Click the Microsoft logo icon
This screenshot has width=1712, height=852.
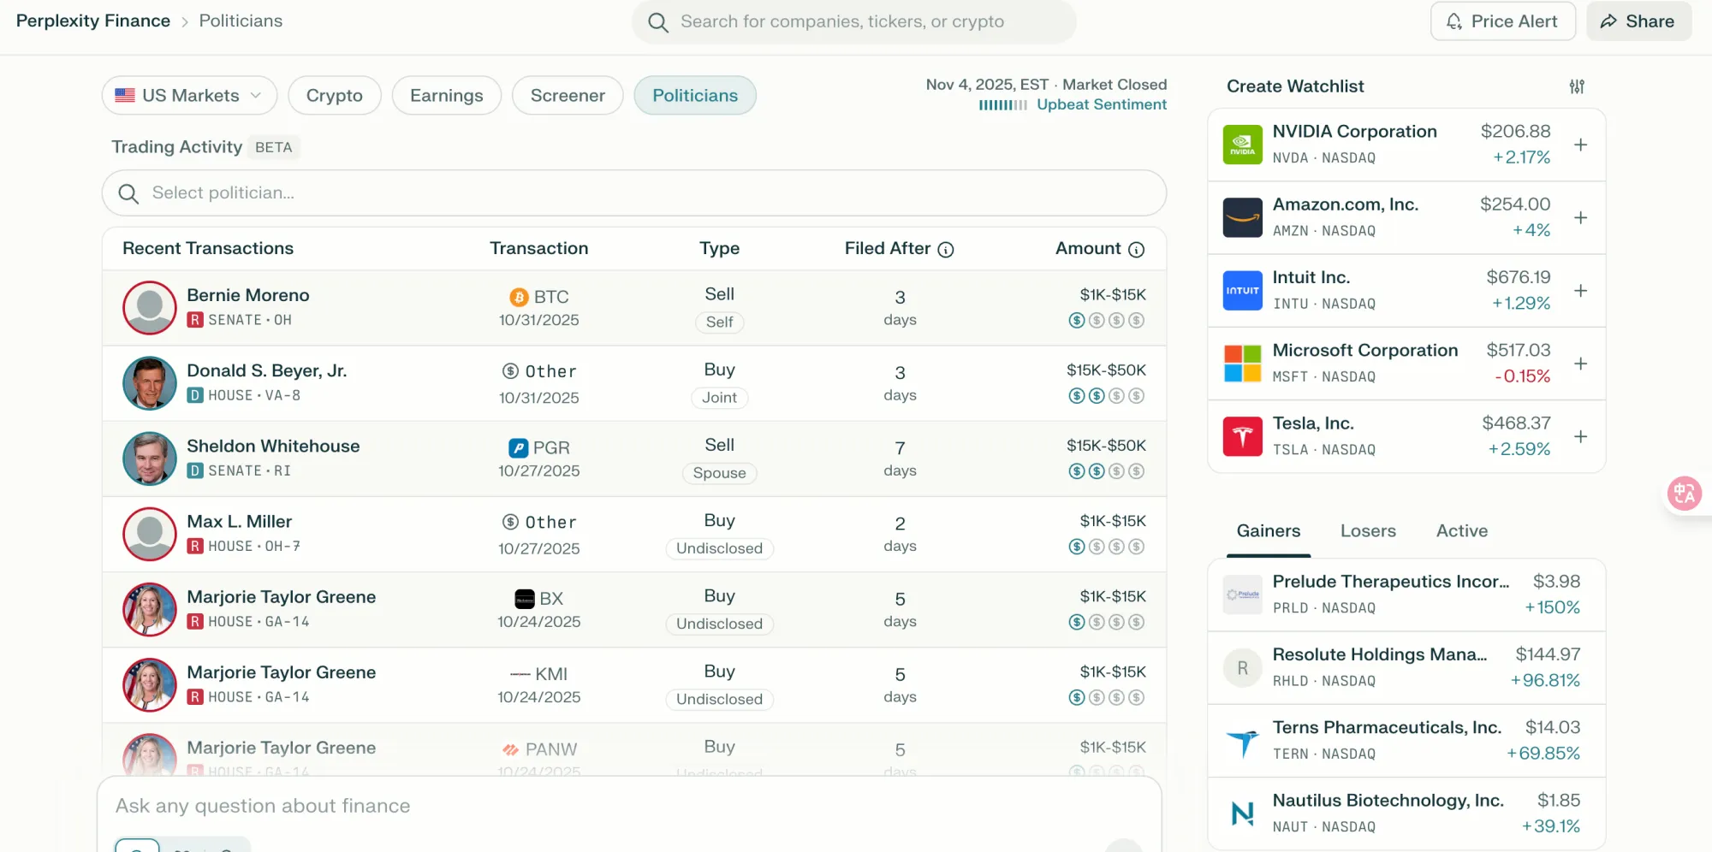[x=1242, y=364]
